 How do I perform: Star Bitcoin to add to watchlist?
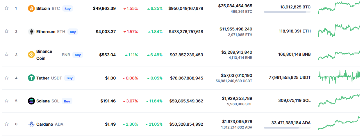[6, 8]
